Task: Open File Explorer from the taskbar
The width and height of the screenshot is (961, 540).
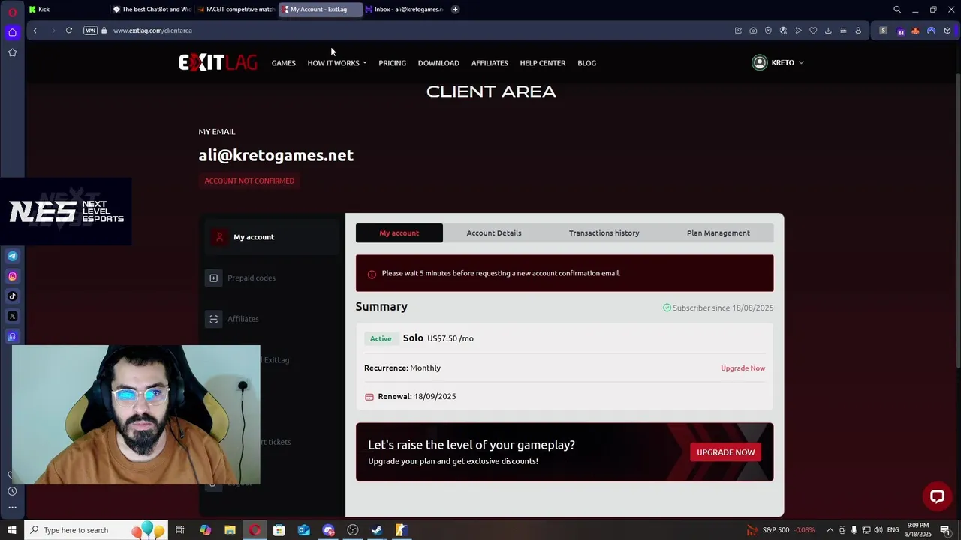Action: pos(230,530)
